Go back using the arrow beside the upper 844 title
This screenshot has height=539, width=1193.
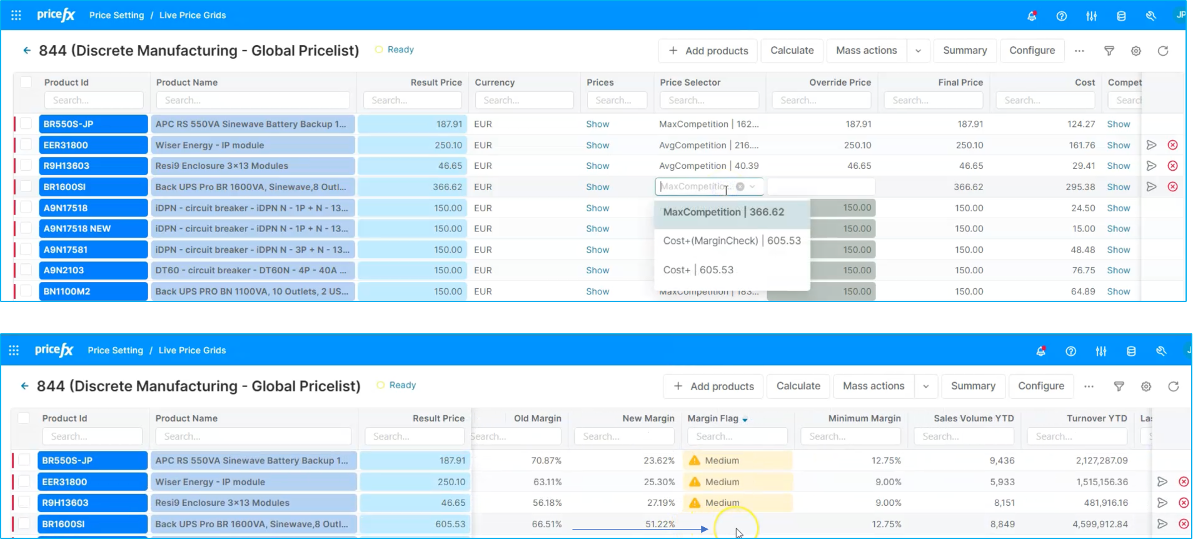click(x=27, y=50)
